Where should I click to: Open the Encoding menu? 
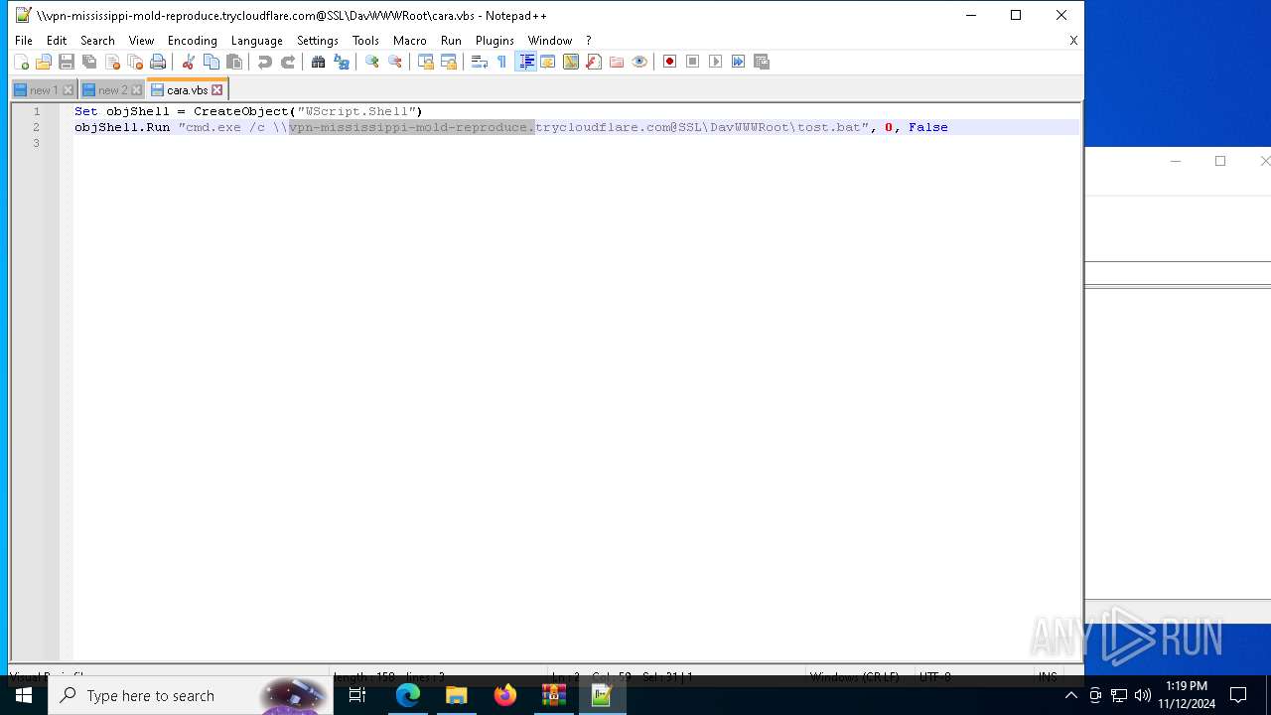tap(193, 41)
